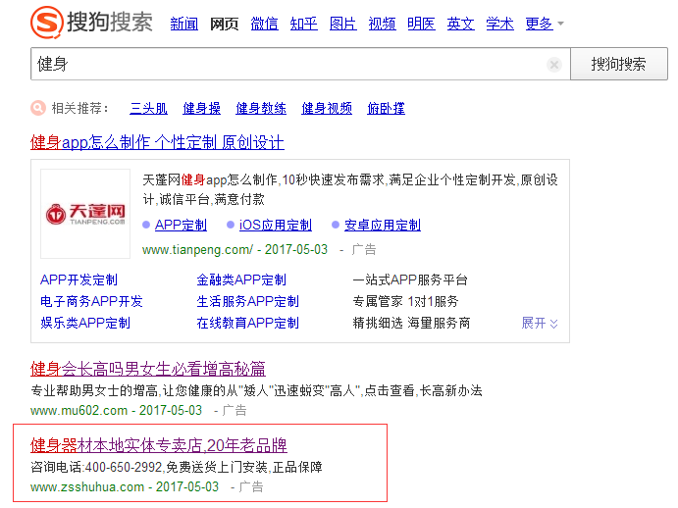Click the related-recommendations magnifier icon

point(37,108)
